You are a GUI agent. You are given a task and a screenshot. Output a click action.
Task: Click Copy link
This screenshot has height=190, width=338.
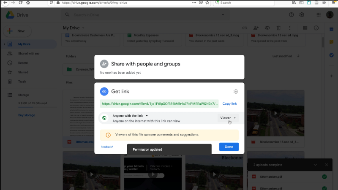pos(229,103)
